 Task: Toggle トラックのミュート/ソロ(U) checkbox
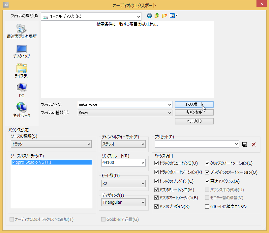(156, 163)
